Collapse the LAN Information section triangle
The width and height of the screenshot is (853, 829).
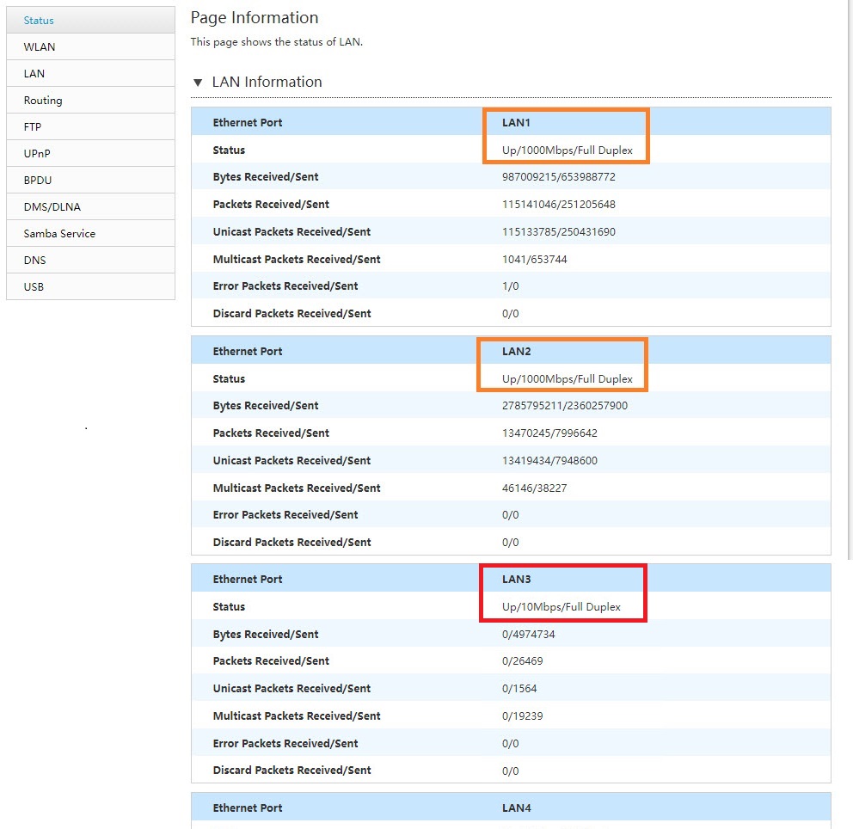pos(198,83)
